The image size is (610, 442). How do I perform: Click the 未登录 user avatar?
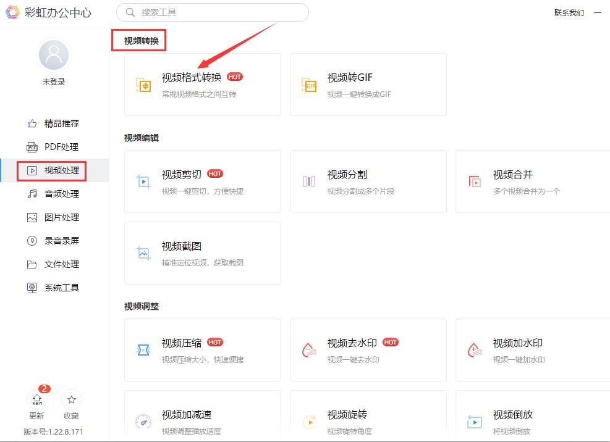click(x=54, y=56)
